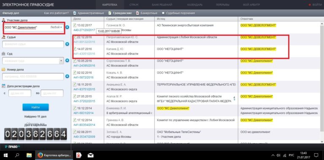Screen dimensions: 324x160
Task: Click plaintiff АО Тюменская энергосбытовая компания
Action: click(x=185, y=25)
